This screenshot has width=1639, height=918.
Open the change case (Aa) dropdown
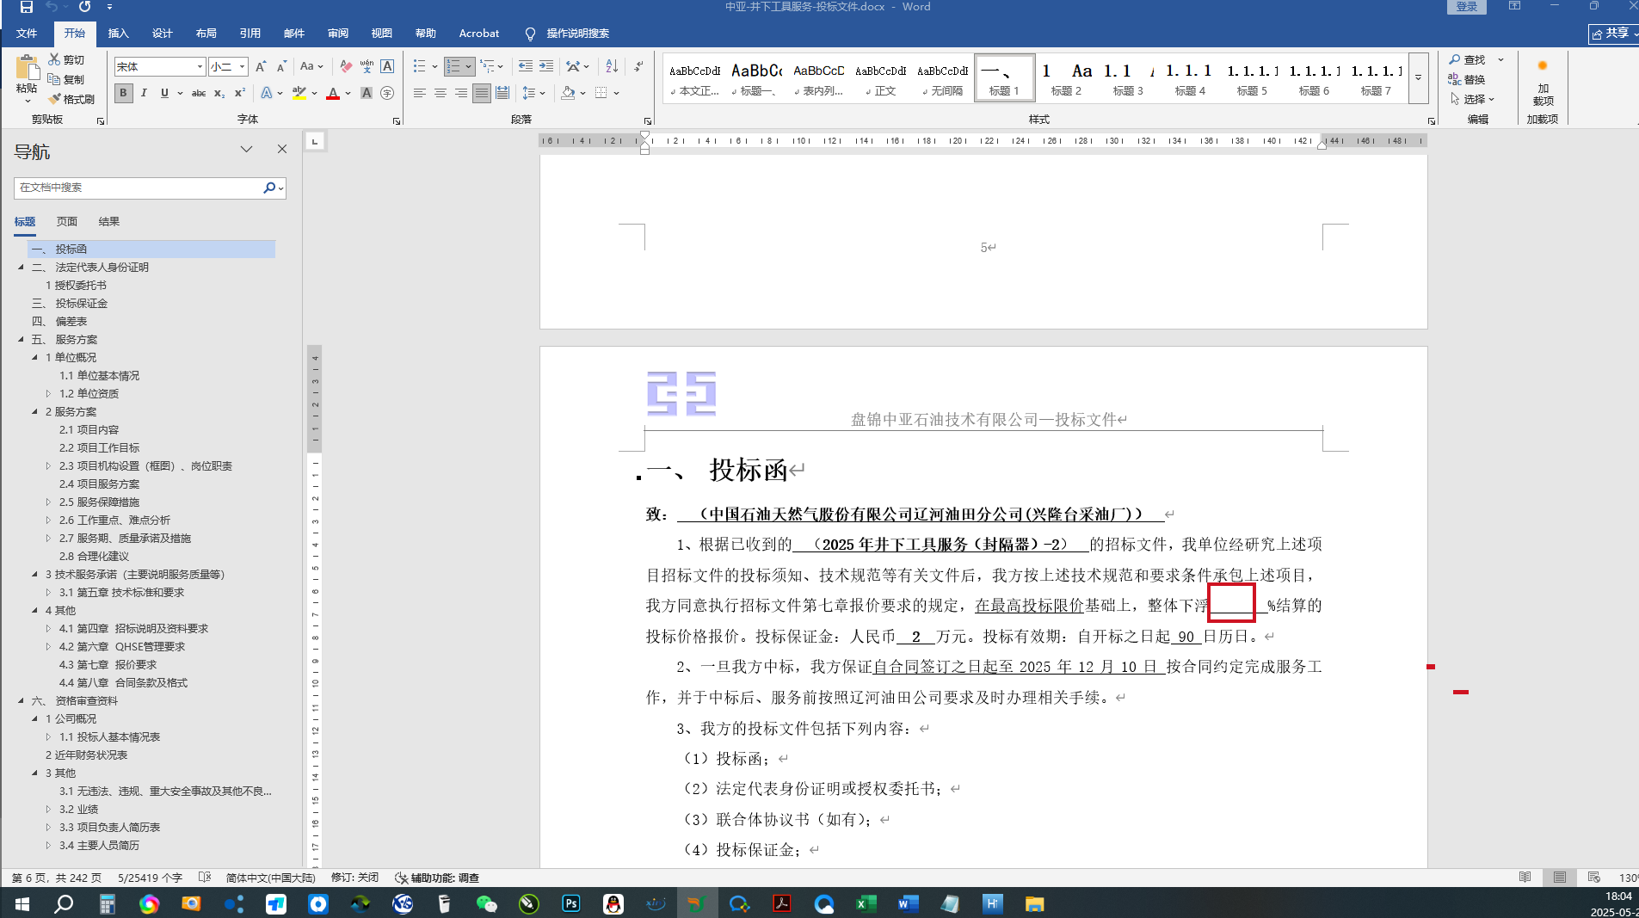coord(311,66)
